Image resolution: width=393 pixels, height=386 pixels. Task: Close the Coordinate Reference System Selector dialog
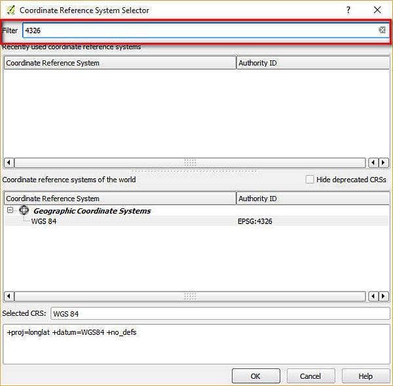click(377, 10)
